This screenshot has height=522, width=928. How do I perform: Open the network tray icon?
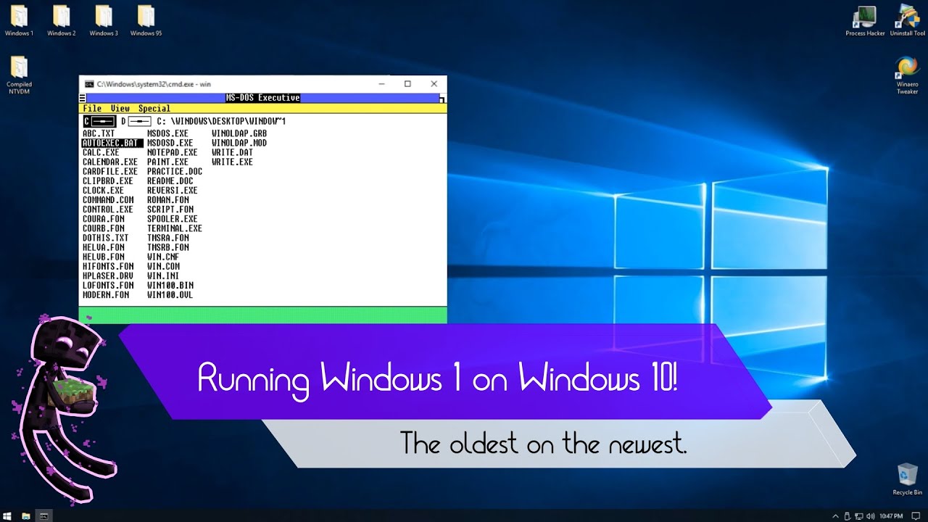(x=858, y=516)
